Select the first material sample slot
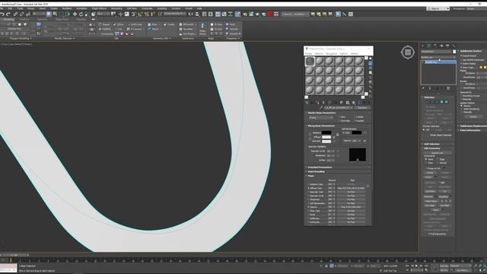 pos(310,61)
